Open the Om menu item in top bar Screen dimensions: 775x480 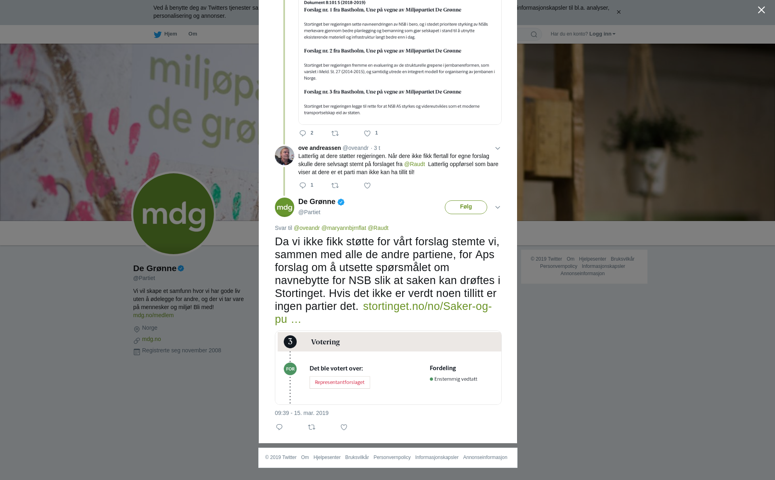tap(193, 34)
